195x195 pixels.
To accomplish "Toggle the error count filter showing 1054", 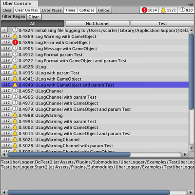I will coord(149,10).
